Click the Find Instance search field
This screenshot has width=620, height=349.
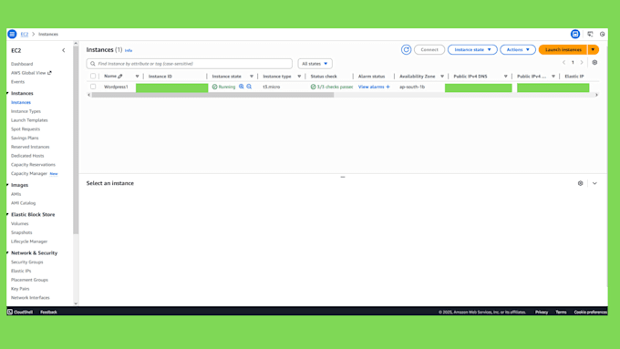coord(190,64)
